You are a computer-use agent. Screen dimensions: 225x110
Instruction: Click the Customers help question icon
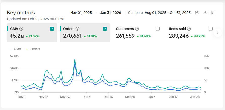pos(137,29)
